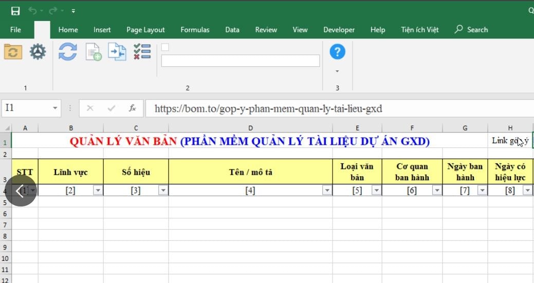534x283 pixels.
Task: Click the wide text input field in the ribbon
Action: tap(240, 61)
